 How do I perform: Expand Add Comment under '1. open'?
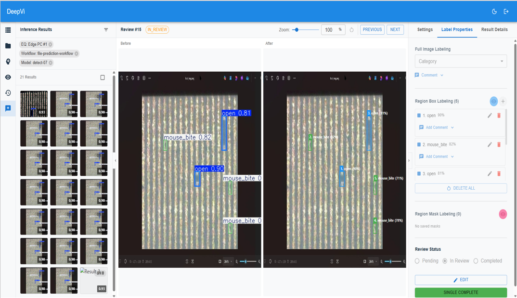[437, 128]
